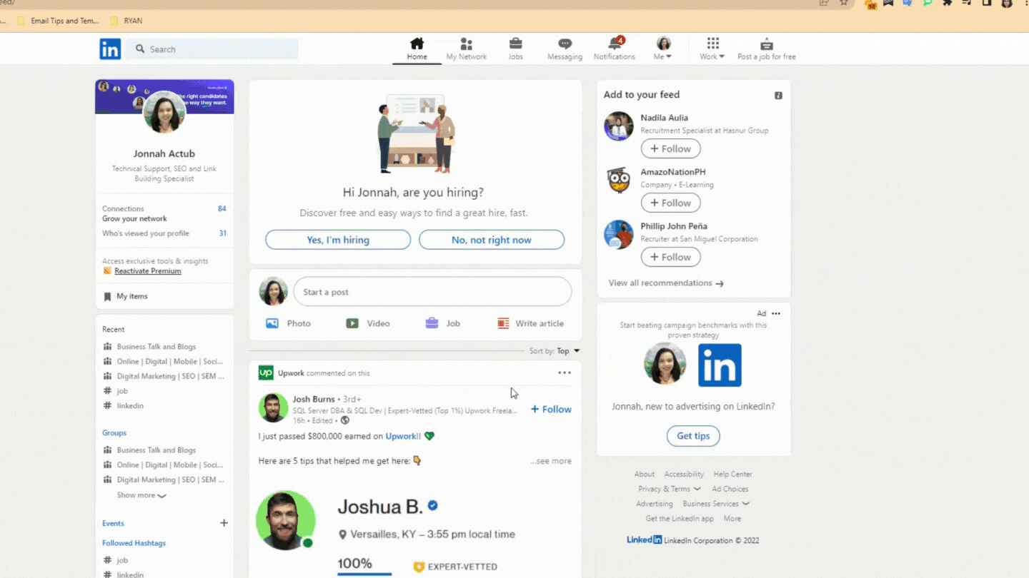View Notifications
Viewport: 1029px width, 578px height.
point(615,49)
